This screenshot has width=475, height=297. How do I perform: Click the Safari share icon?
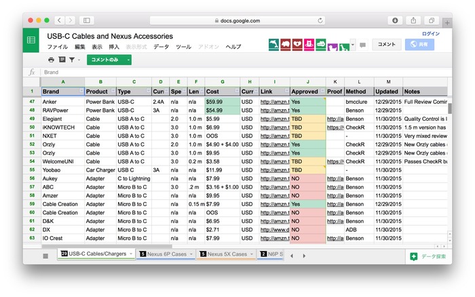[x=413, y=20]
